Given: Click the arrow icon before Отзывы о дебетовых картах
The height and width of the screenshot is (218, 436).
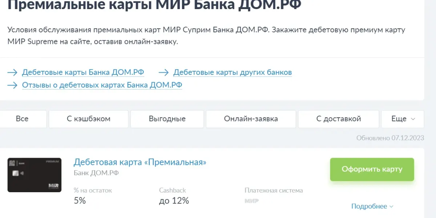Looking at the screenshot, I should (x=12, y=85).
